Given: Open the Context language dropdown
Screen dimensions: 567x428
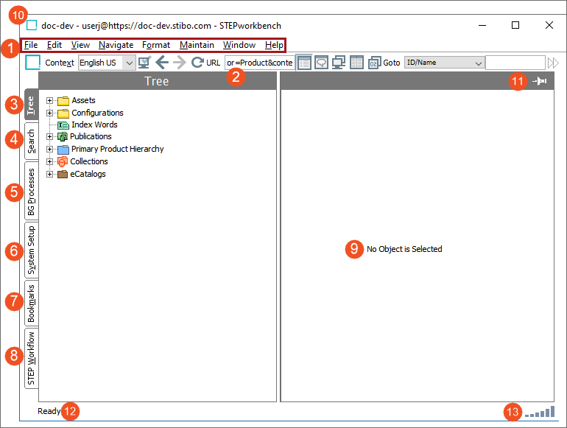Looking at the screenshot, I should pos(107,63).
